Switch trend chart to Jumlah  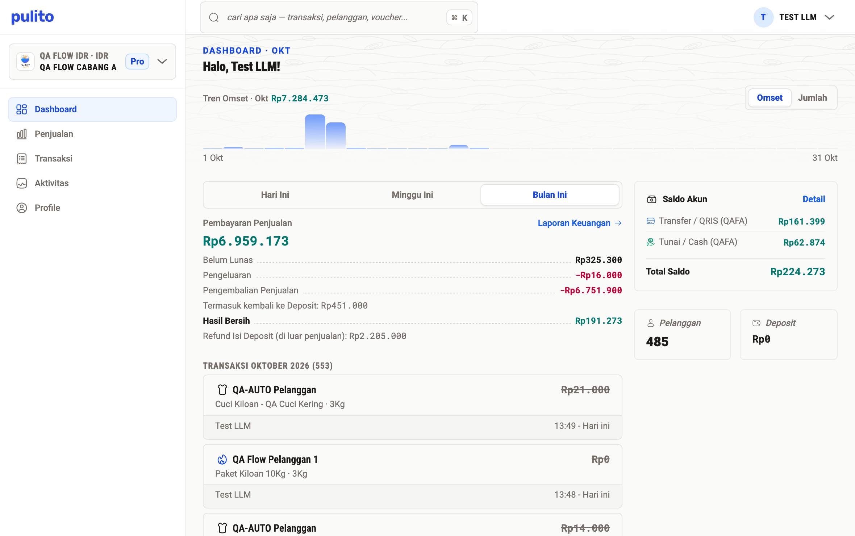(x=812, y=98)
